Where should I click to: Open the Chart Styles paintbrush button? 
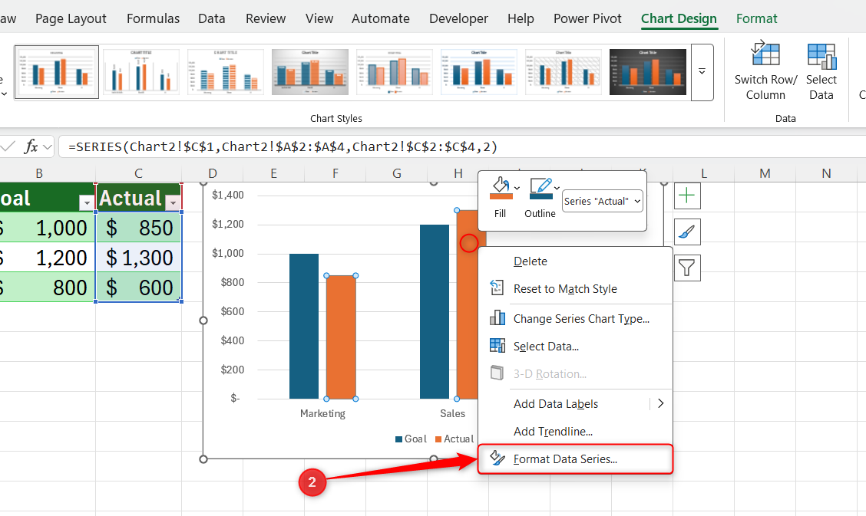point(687,232)
